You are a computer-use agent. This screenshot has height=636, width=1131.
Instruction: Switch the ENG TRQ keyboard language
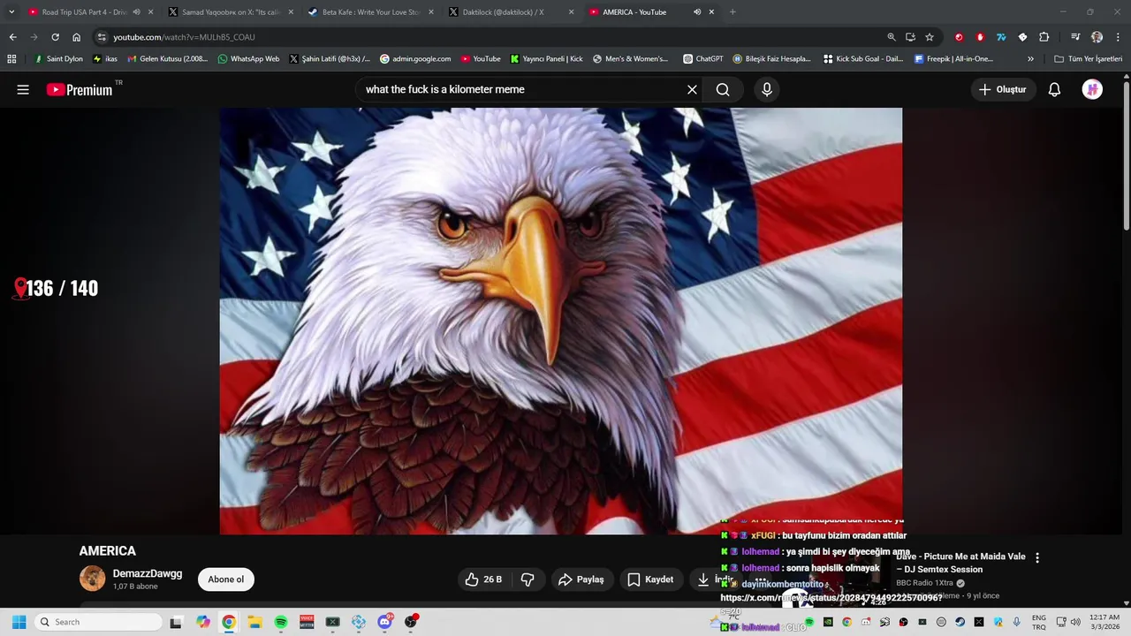tap(1039, 622)
